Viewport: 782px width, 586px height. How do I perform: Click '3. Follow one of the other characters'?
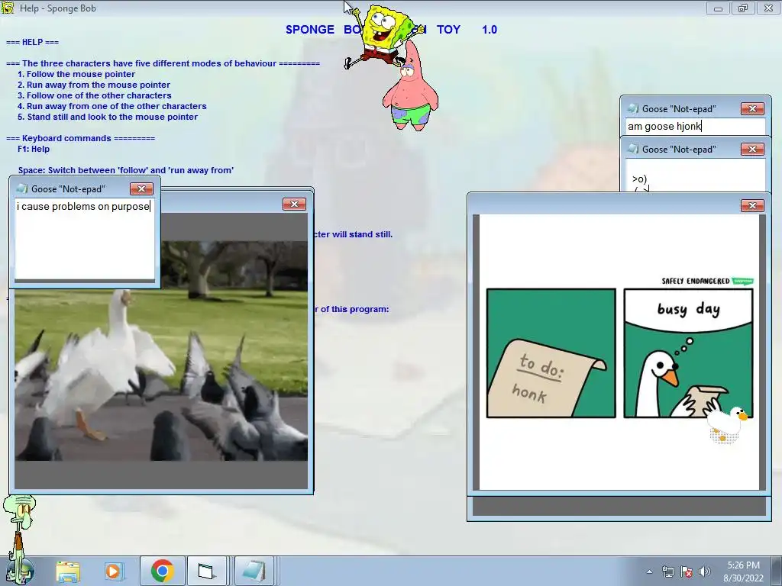(94, 95)
